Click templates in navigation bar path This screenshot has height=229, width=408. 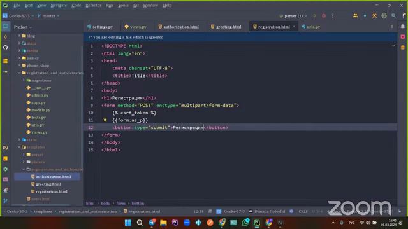point(43,211)
